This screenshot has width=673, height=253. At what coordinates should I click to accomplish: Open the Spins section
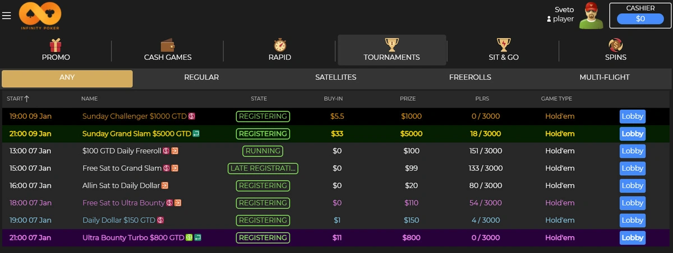coord(615,50)
